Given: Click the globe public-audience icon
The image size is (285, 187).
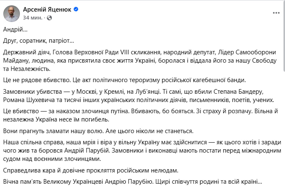Looking at the screenshot, I should coord(49,18).
